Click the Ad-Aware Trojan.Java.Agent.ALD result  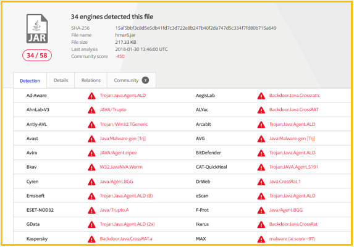[123, 96]
